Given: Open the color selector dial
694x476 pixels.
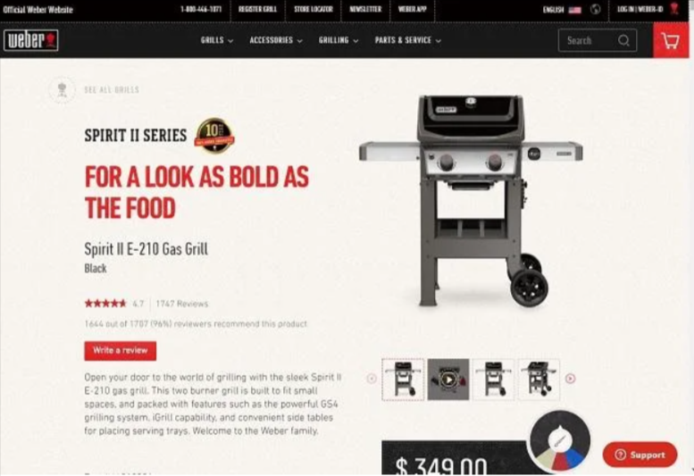Looking at the screenshot, I should [559, 440].
